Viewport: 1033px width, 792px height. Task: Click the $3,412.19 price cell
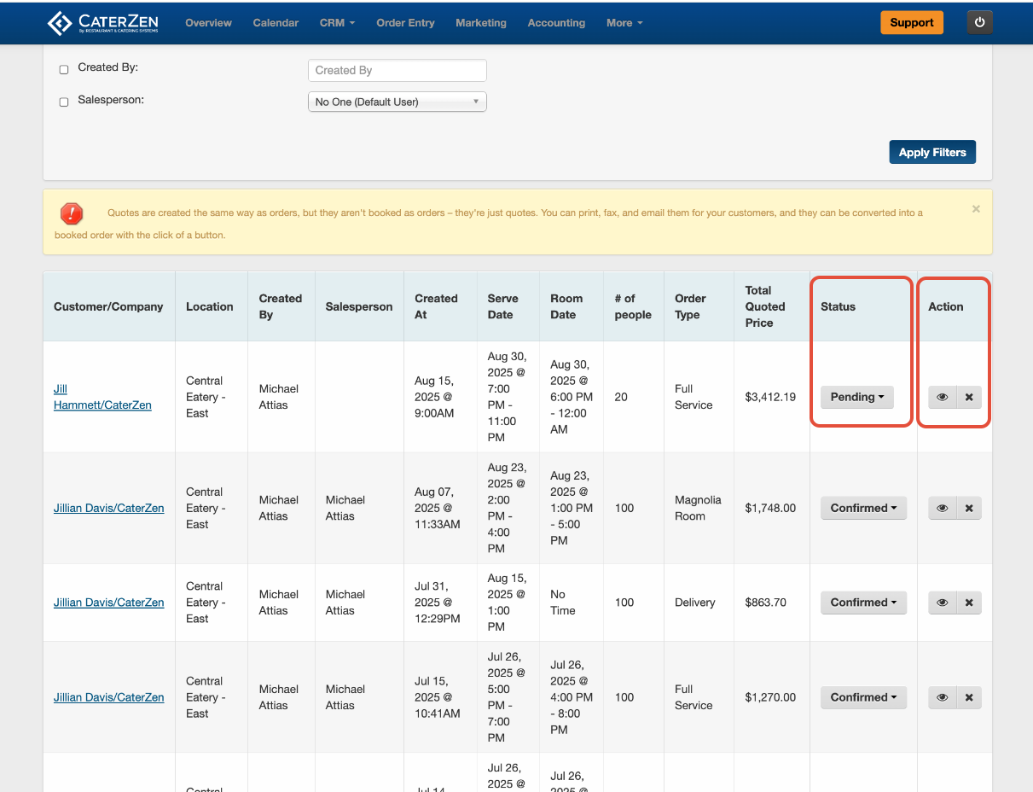click(770, 397)
